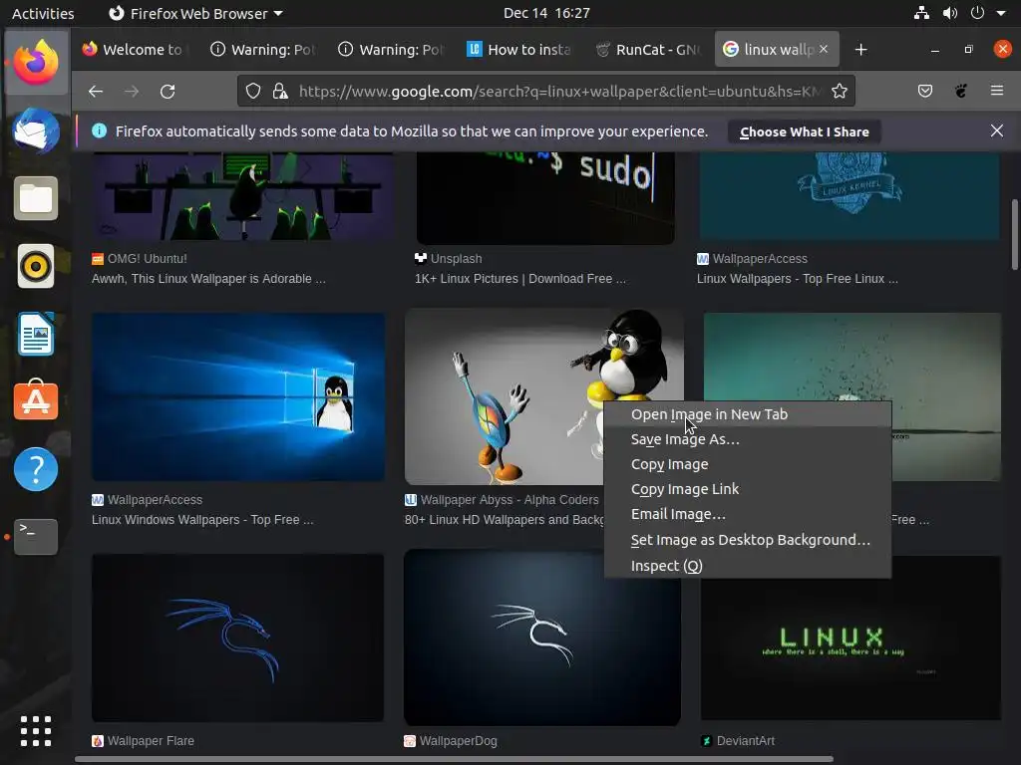The height and width of the screenshot is (765, 1021).
Task: Expand the system menu arrow in top bar
Action: pos(1001,13)
